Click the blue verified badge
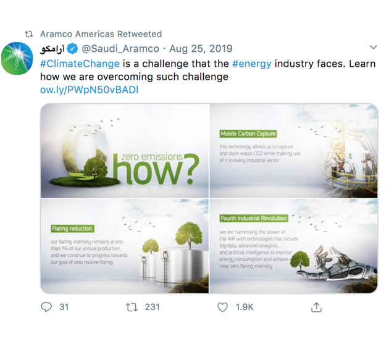The height and width of the screenshot is (349, 389). [x=72, y=49]
